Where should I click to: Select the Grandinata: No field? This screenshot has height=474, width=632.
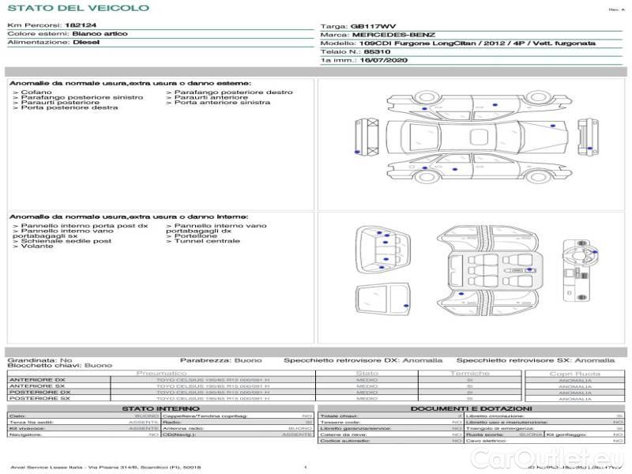tap(40, 360)
